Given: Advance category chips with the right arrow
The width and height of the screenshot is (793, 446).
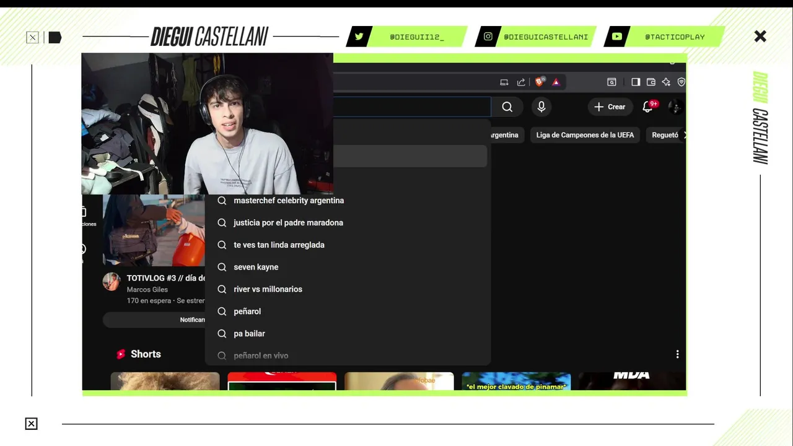Looking at the screenshot, I should 684,135.
